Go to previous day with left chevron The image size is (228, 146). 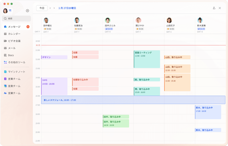[x=50, y=8]
